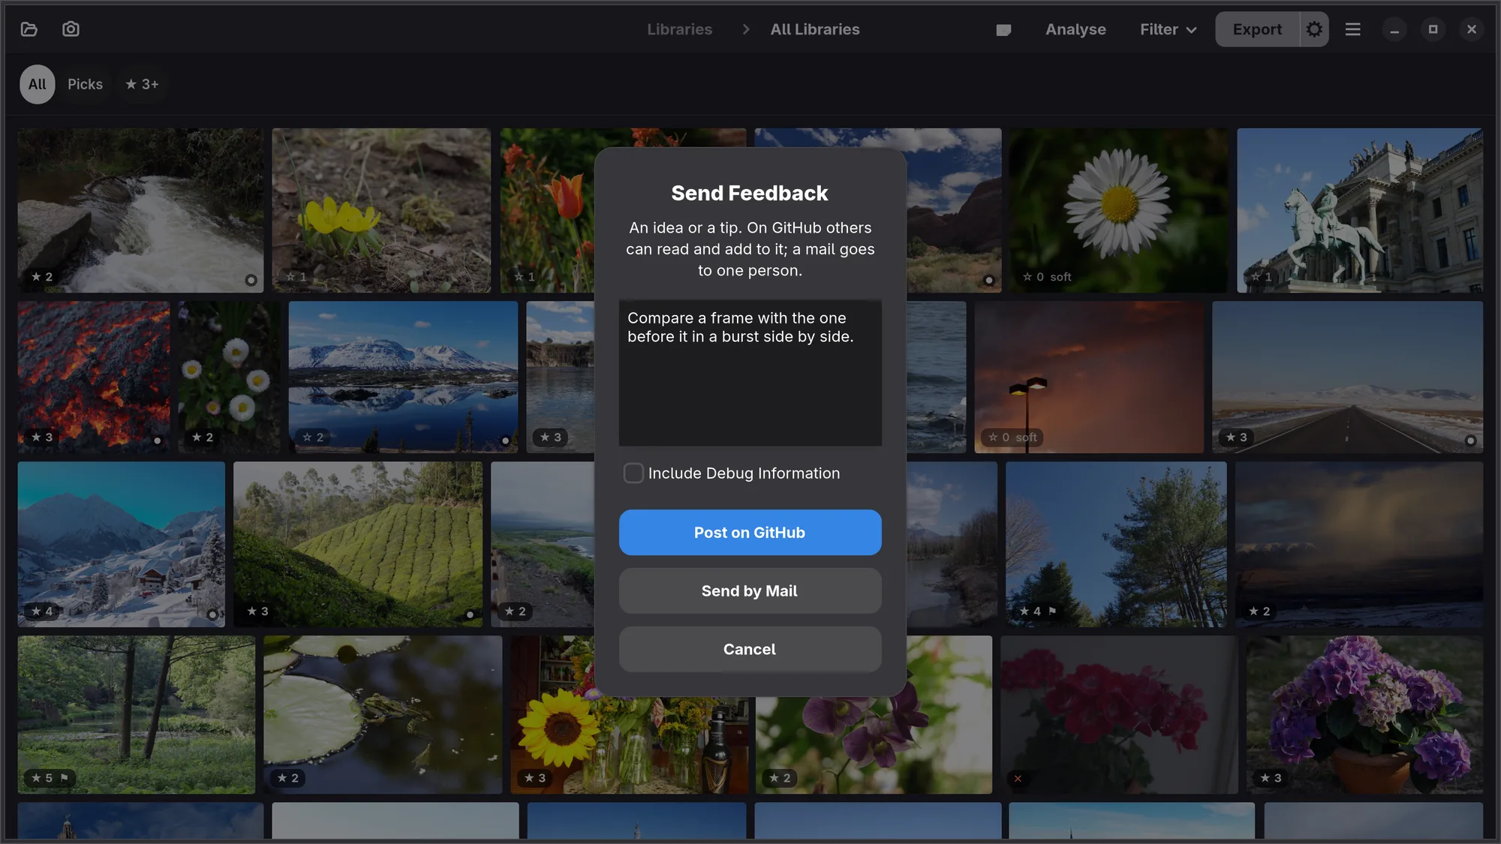The image size is (1501, 844).
Task: Expand the Filter dropdown
Action: tap(1168, 29)
